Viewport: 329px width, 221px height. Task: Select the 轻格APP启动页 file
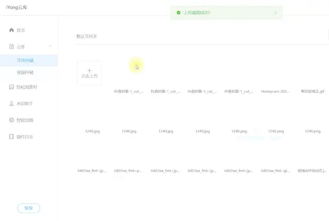pos(313,171)
